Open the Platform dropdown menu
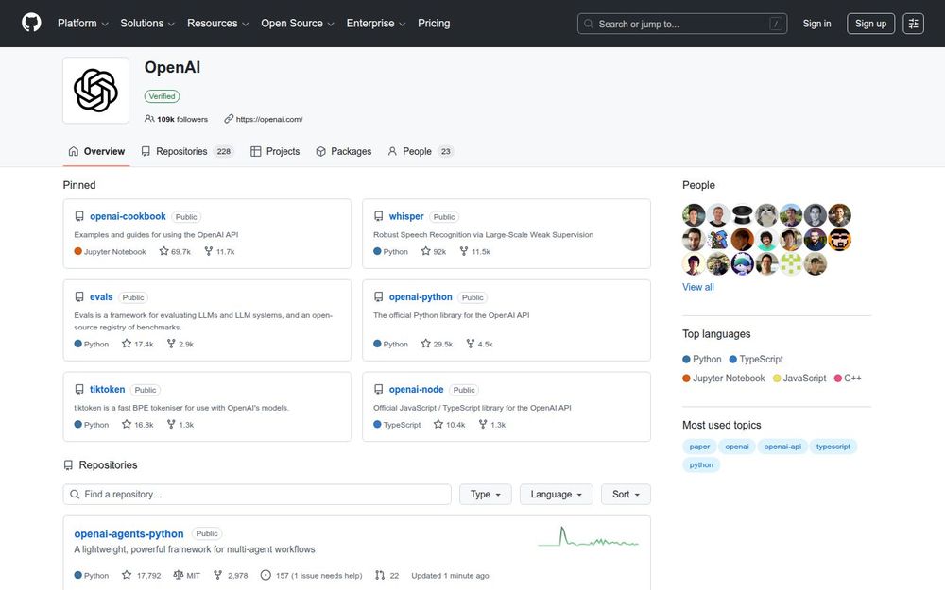This screenshot has height=590, width=945. point(82,24)
